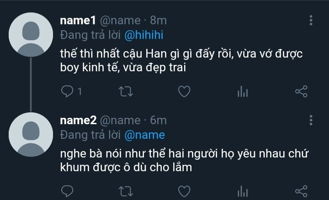This screenshot has width=329, height=200.
Task: Share name1's tweet
Action: (301, 92)
